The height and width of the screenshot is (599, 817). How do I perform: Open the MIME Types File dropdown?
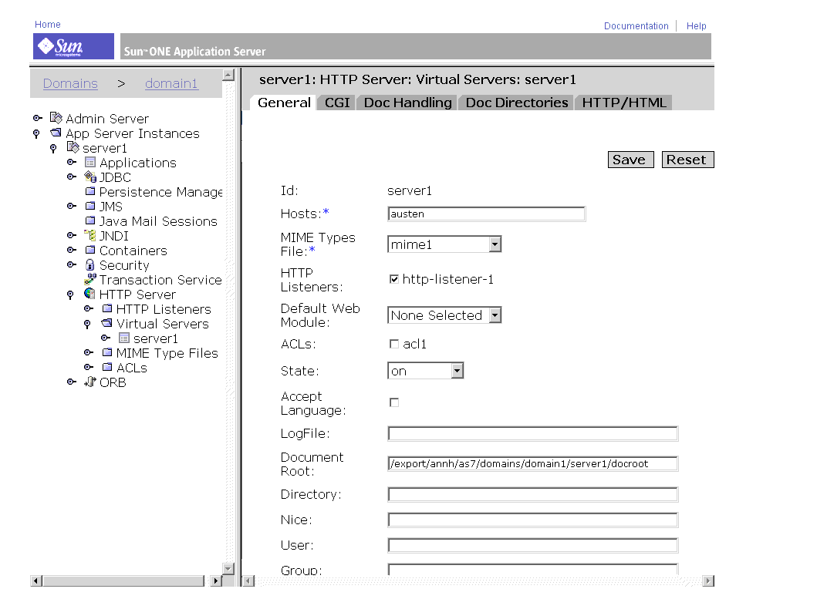(444, 244)
